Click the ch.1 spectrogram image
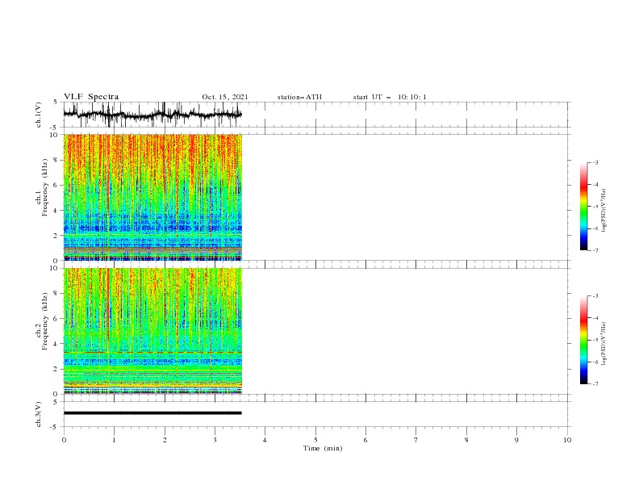Viewport: 639px width, 494px height. pyautogui.click(x=152, y=197)
